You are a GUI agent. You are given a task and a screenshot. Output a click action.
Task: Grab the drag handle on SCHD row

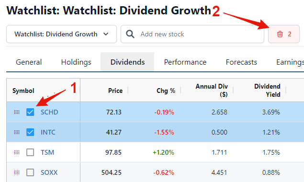tap(17, 112)
